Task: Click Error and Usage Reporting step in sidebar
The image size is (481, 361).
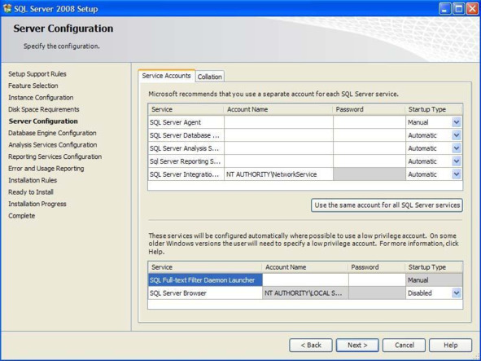Action: (46, 169)
